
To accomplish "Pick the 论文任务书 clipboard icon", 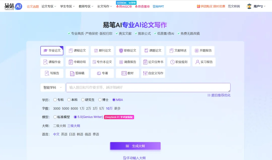I will [145, 62].
